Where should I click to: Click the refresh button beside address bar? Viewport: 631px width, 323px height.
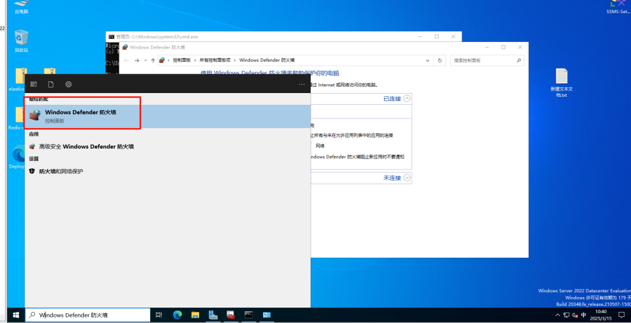click(x=439, y=60)
